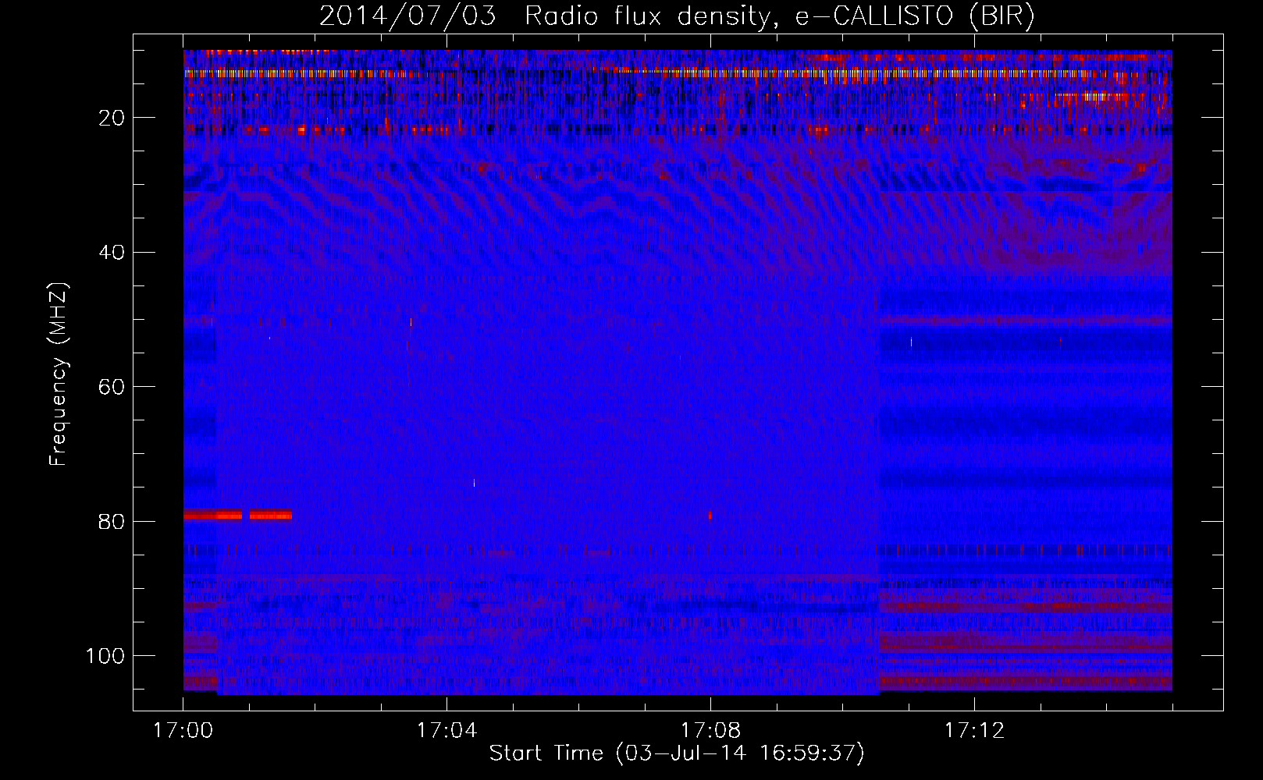Image resolution: width=1263 pixels, height=780 pixels.
Task: Click the '80' frequency tick label
Action: (112, 521)
